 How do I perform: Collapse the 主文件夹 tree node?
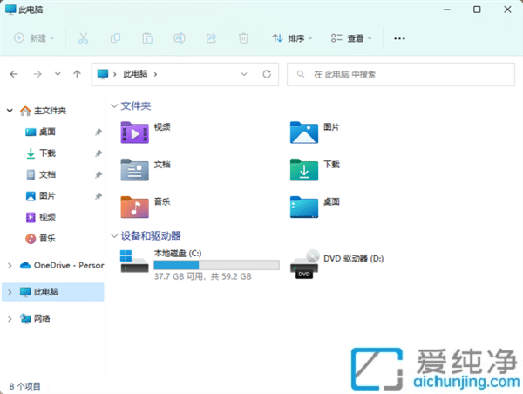point(10,111)
